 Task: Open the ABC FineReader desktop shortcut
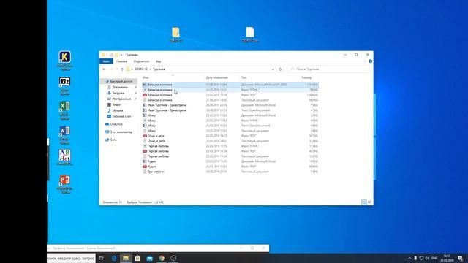tap(65, 156)
